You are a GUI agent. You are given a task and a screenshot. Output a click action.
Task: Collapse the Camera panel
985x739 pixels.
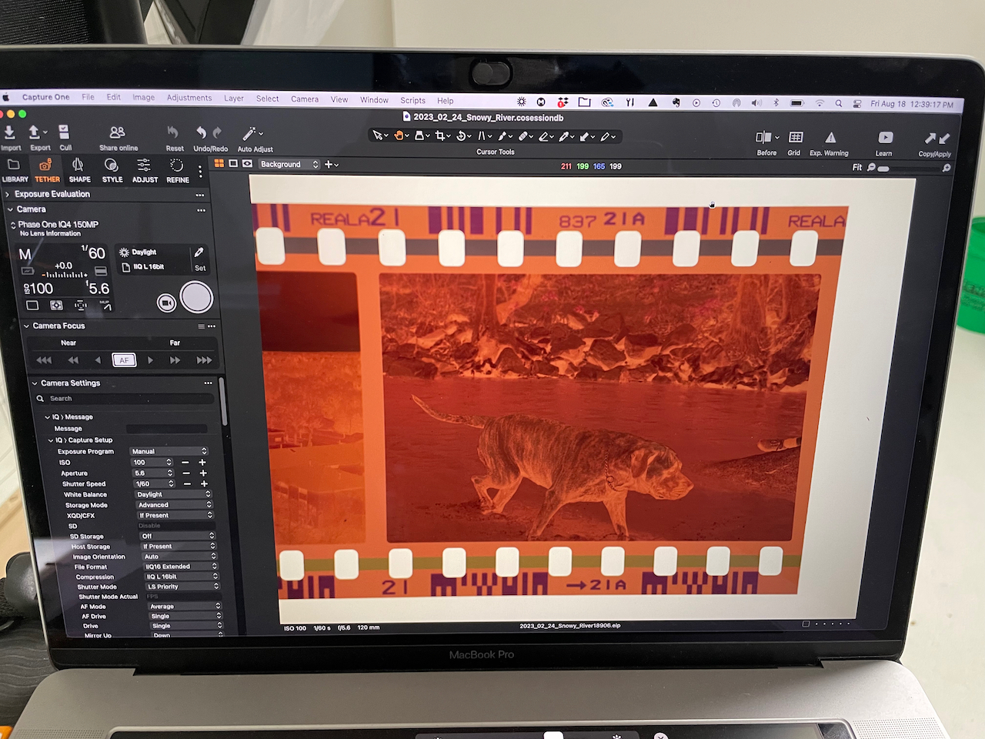[10, 209]
